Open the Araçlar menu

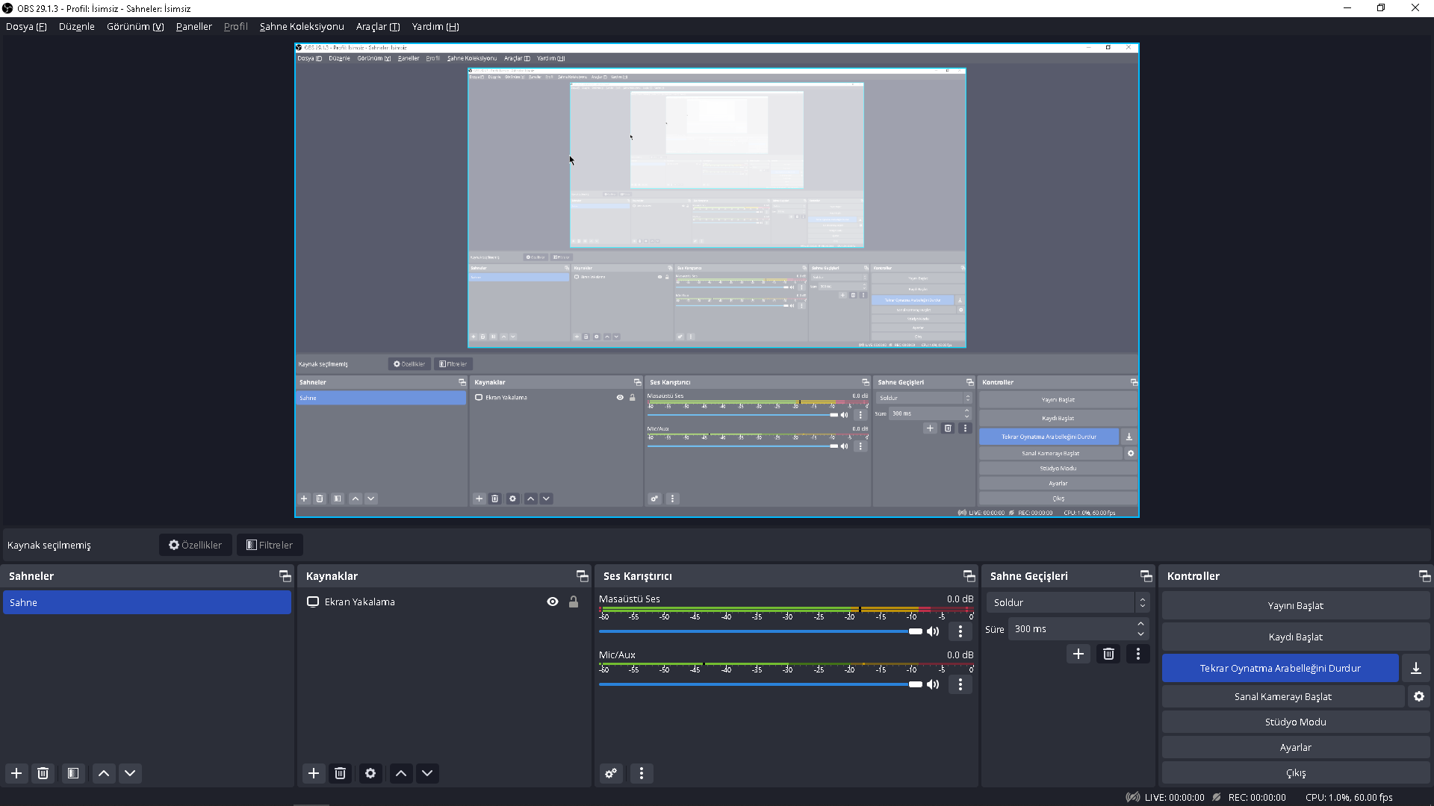tap(377, 26)
